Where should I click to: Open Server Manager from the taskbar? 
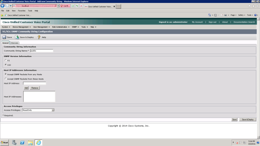click(x=14, y=142)
